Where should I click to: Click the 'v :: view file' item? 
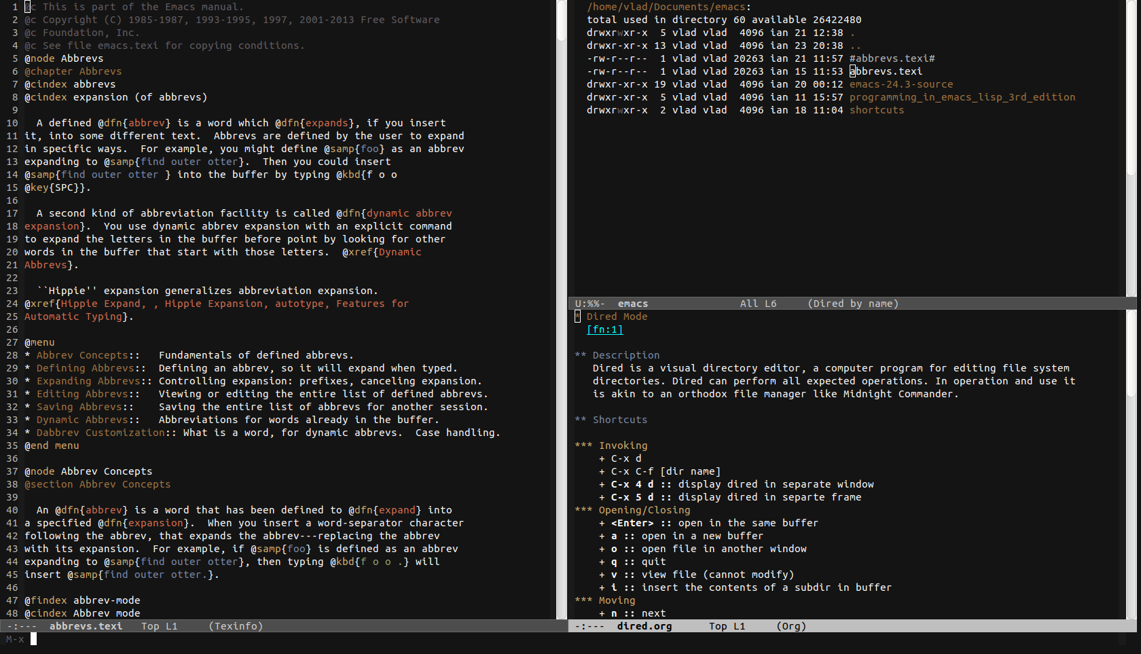[x=696, y=575]
